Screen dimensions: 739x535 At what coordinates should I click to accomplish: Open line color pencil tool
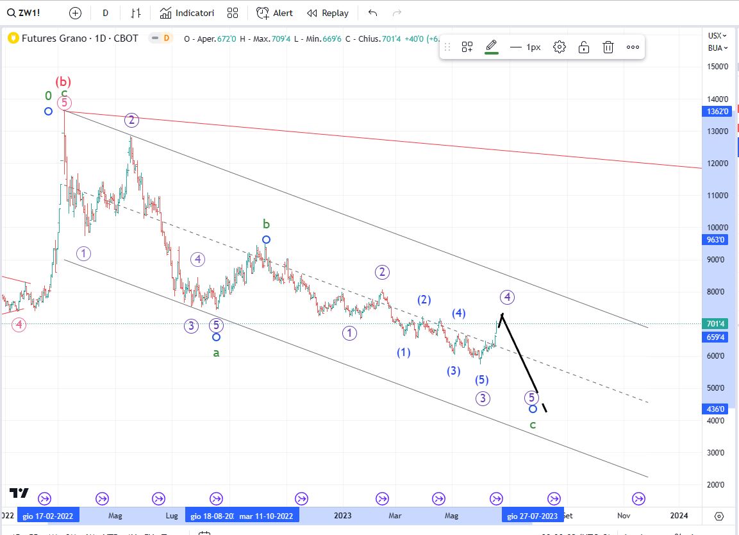click(x=492, y=47)
